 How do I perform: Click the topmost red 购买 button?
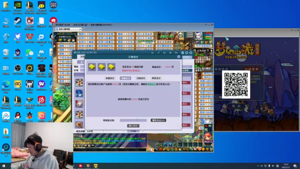(x=186, y=83)
